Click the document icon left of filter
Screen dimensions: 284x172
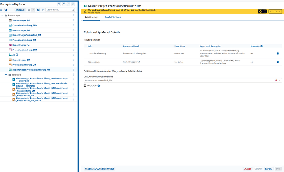38,10
